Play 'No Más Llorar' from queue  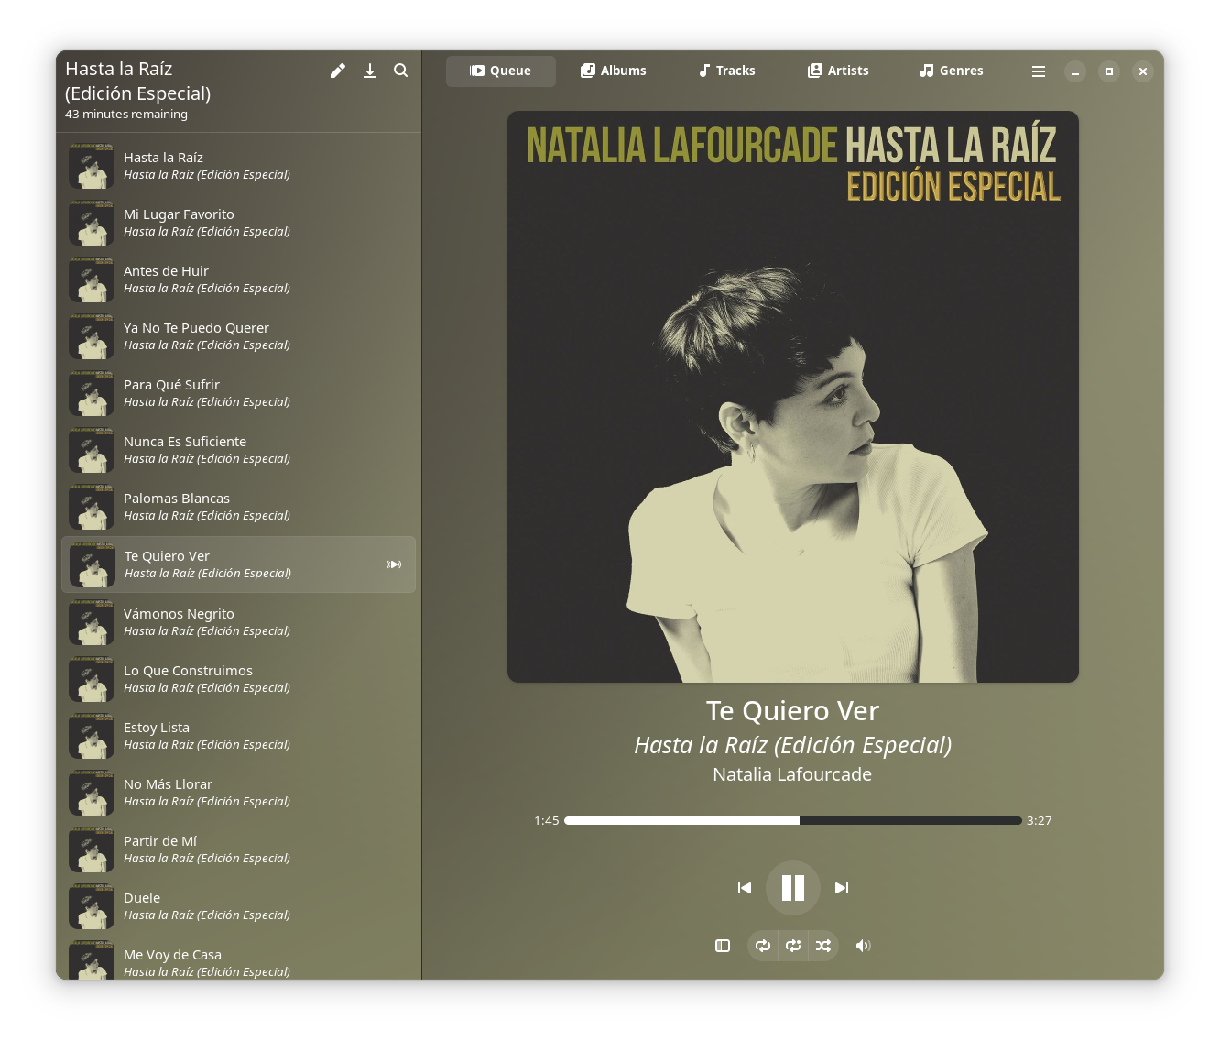238,793
